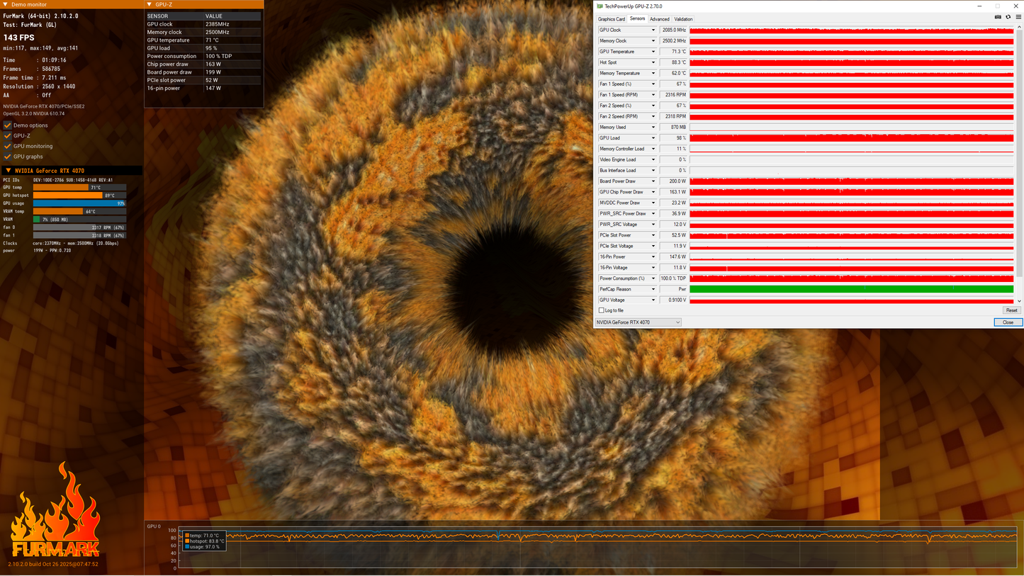Click the Power consumption row in FurMark GPU-Z table
Viewport: 1024px width, 576px height.
tap(203, 56)
